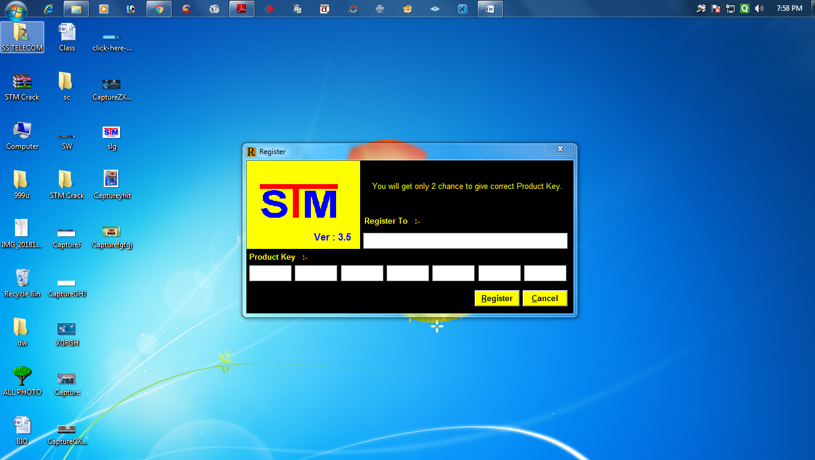This screenshot has height=460, width=815.
Task: Click the volume speaker icon
Action: coord(759,8)
